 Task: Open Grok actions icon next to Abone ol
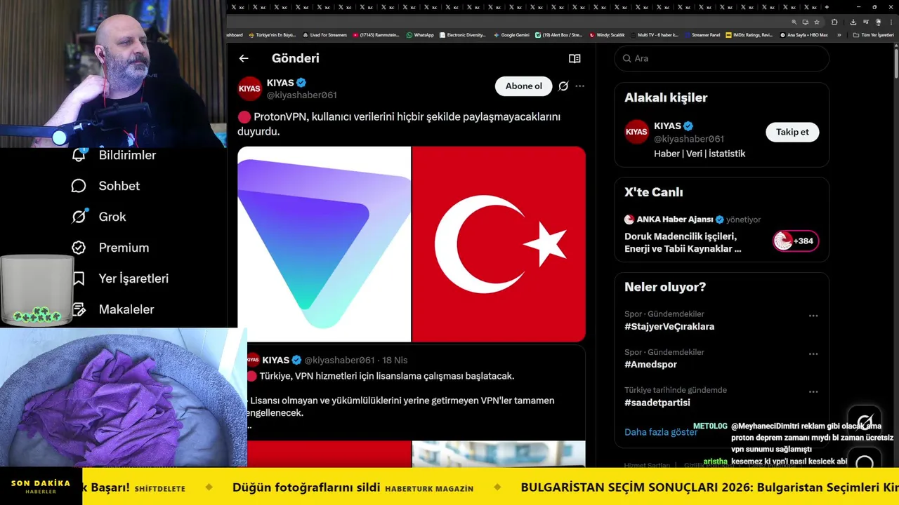point(563,86)
